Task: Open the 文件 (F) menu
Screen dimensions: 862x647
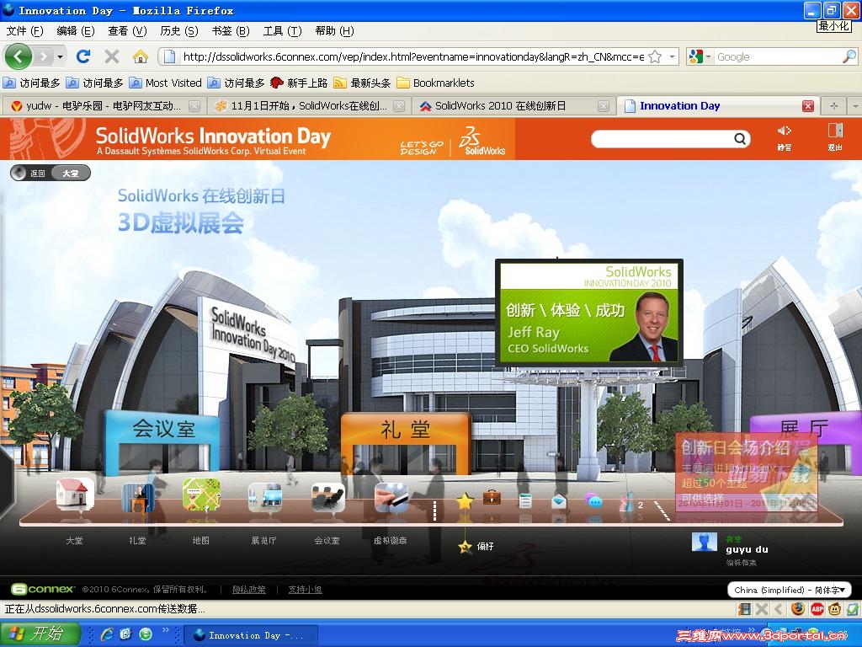Action: click(24, 31)
